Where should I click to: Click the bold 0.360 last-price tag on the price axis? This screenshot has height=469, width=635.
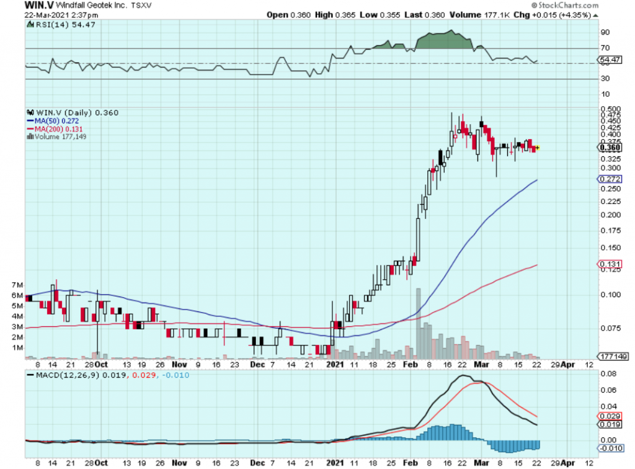(x=610, y=148)
